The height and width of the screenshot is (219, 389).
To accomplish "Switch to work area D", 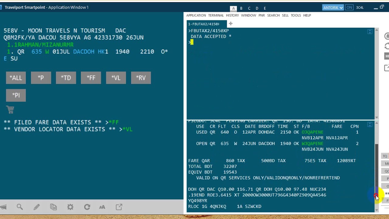I will [x=257, y=9].
